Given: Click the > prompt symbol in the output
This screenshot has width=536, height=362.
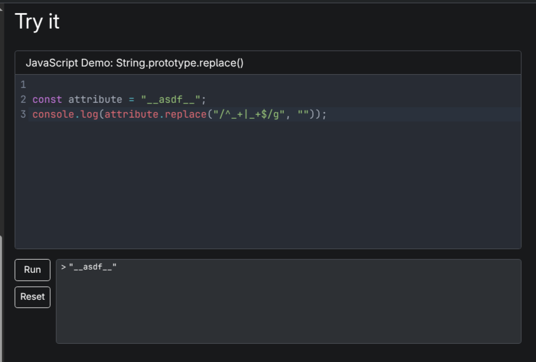Looking at the screenshot, I should pos(63,267).
